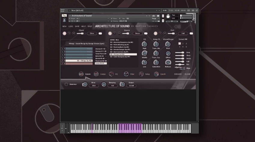Screen dimensions: 255x142
Task: Open the Purge dropdown
Action: coord(156,19)
